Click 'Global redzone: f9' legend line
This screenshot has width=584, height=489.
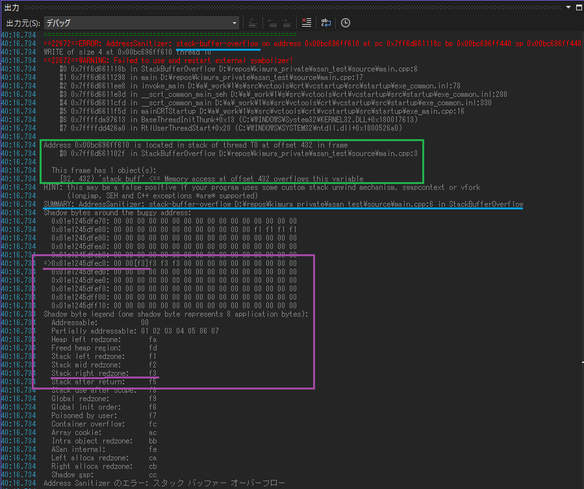[x=104, y=399]
